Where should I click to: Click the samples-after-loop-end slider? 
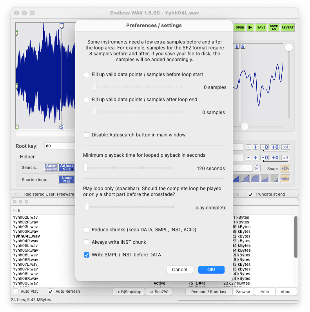[x=138, y=112]
